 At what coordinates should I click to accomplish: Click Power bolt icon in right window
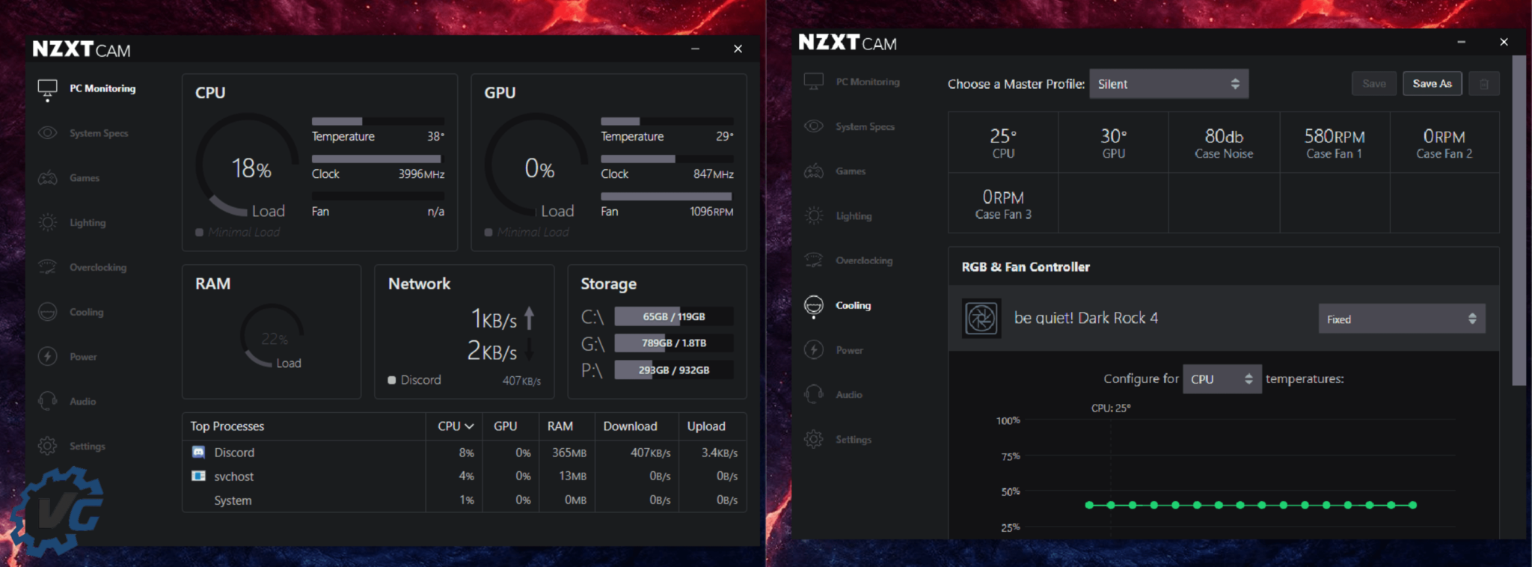pos(813,349)
